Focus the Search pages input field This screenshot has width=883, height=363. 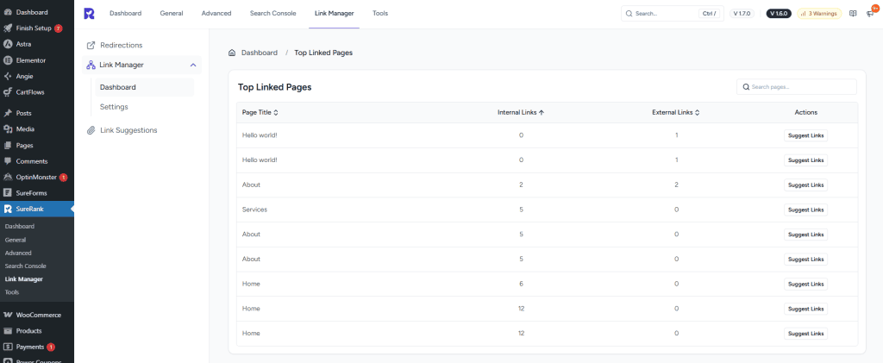point(796,87)
